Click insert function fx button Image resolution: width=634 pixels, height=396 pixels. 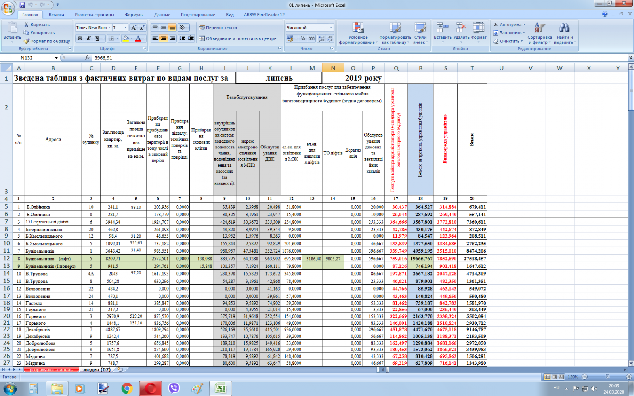tap(87, 58)
